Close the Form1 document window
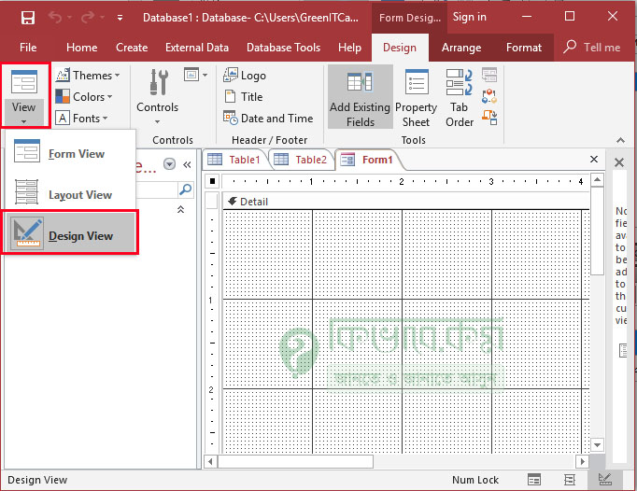 (593, 160)
